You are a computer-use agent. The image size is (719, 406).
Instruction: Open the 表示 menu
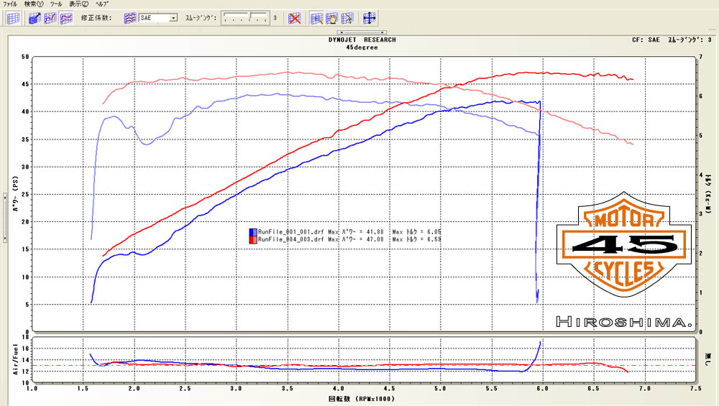coord(78,4)
